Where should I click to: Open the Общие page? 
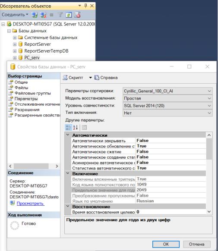click(x=21, y=82)
